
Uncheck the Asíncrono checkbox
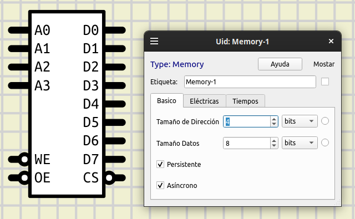160,186
